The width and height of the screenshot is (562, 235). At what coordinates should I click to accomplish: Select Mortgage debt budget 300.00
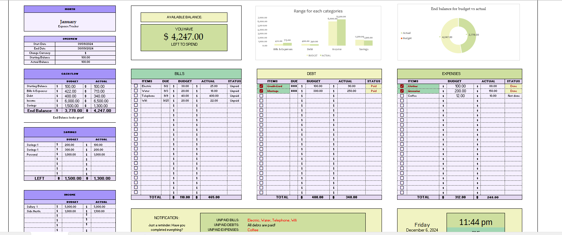[318, 91]
